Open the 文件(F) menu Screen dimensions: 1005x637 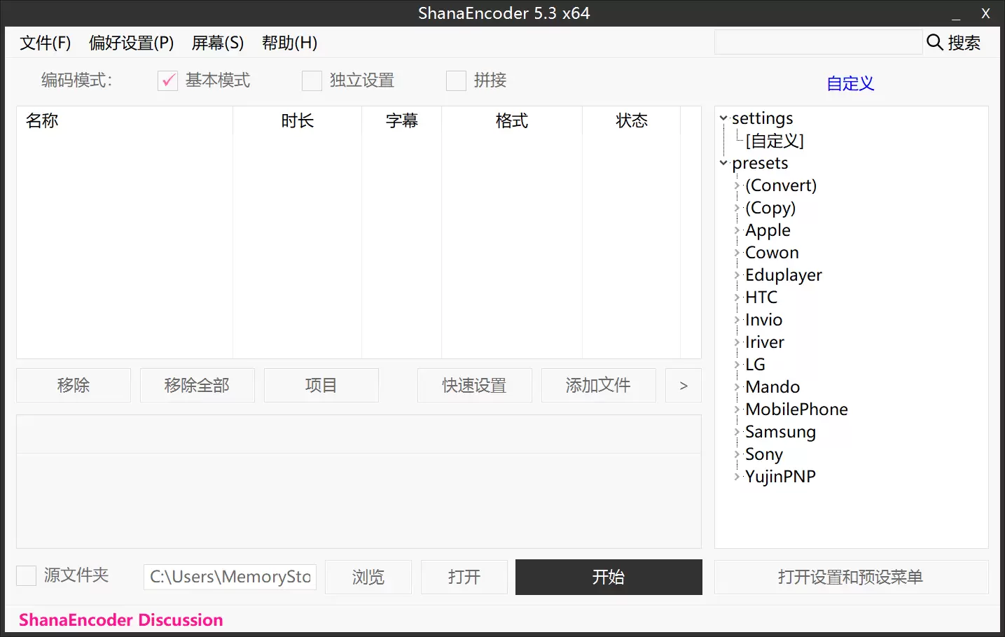coord(46,43)
